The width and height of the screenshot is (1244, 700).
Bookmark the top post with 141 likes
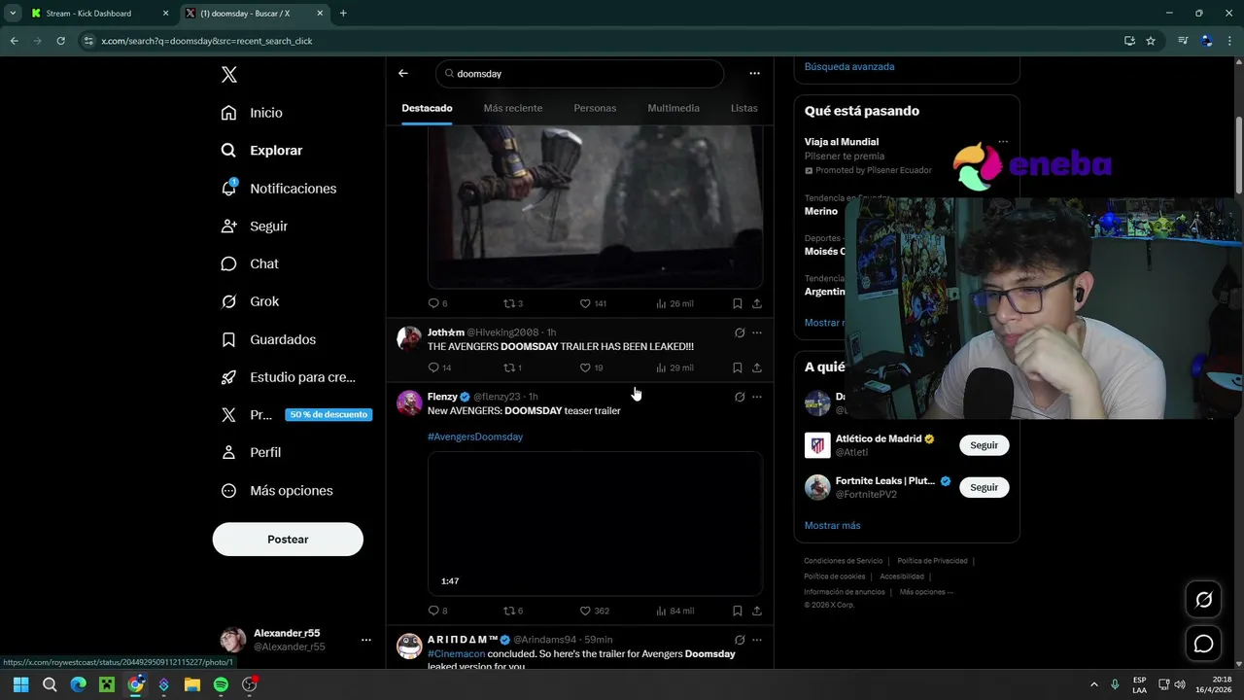click(x=738, y=303)
